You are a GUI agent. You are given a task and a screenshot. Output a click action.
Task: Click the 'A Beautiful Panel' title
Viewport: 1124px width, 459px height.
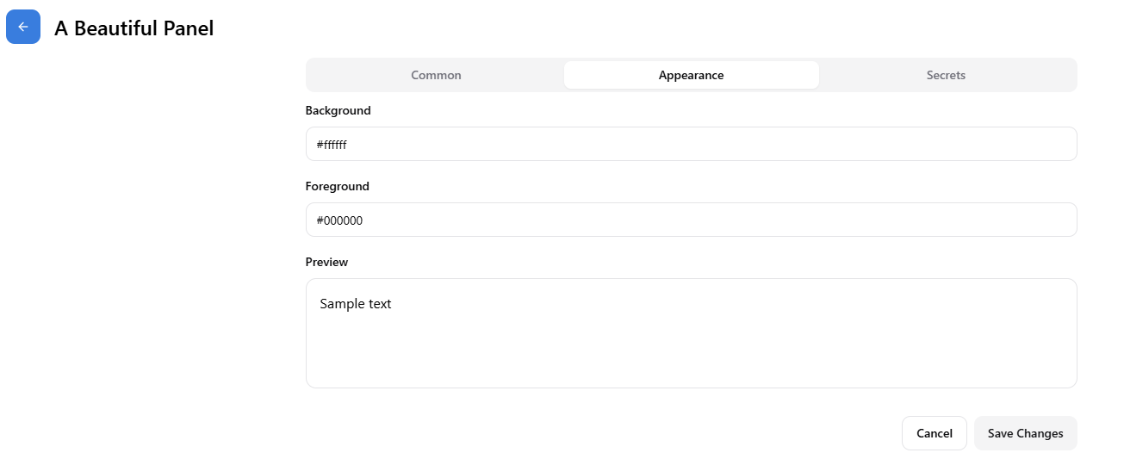tap(134, 28)
